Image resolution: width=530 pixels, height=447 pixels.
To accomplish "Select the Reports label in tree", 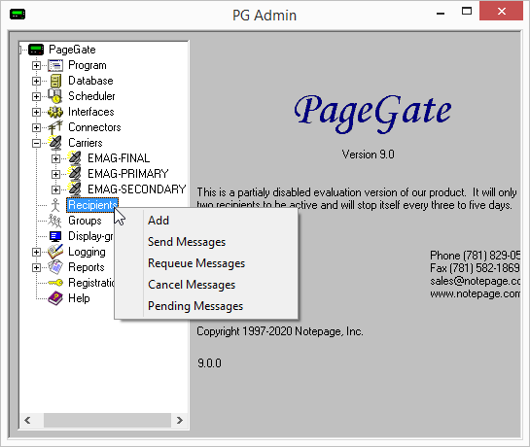I will click(87, 267).
